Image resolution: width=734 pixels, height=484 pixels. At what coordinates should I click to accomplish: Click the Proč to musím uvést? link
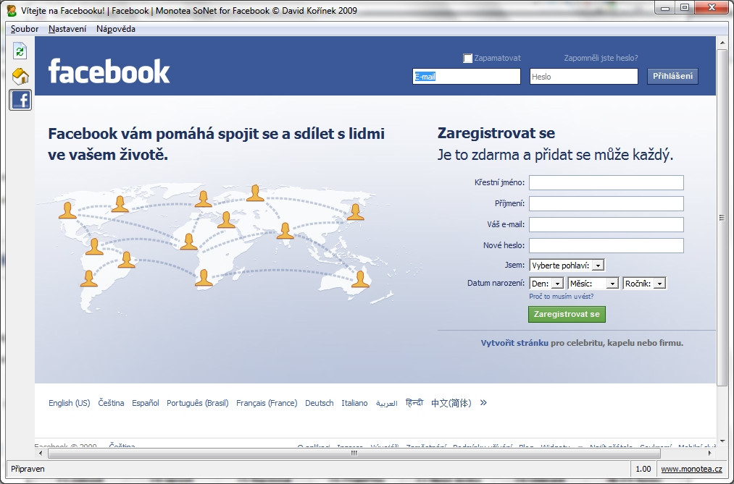tap(562, 297)
